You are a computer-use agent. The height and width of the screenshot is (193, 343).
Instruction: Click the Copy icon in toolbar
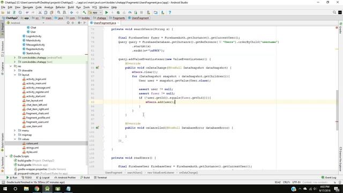(x=46, y=12)
